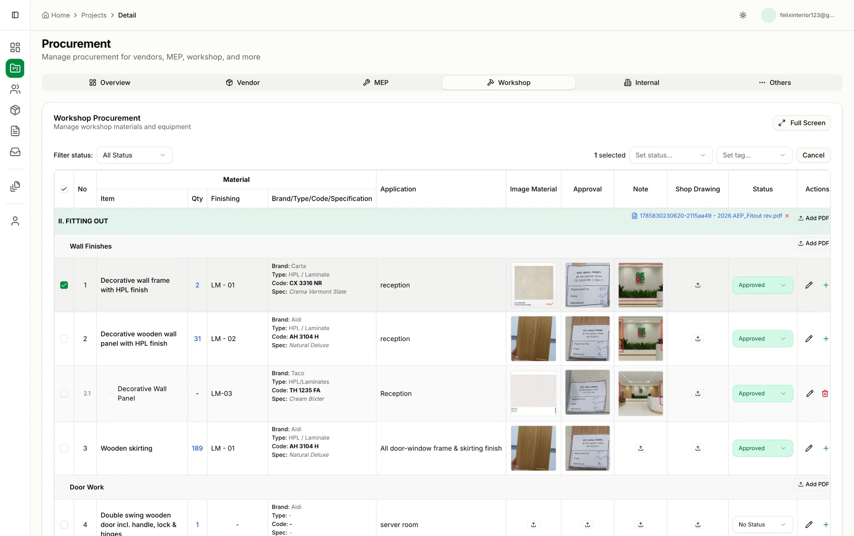Image resolution: width=854 pixels, height=536 pixels.
Task: Edit the Wooden skirting row with pencil
Action: tap(809, 448)
